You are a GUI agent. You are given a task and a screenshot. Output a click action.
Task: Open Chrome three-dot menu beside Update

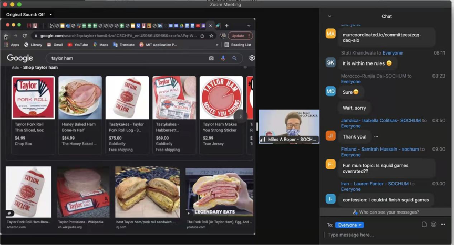click(249, 36)
